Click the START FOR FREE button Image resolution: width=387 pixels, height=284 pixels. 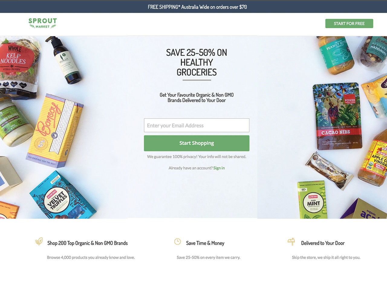coord(349,24)
